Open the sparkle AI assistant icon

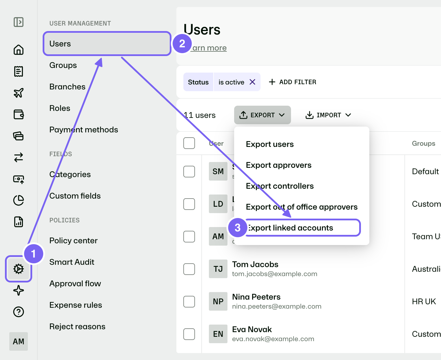(19, 290)
